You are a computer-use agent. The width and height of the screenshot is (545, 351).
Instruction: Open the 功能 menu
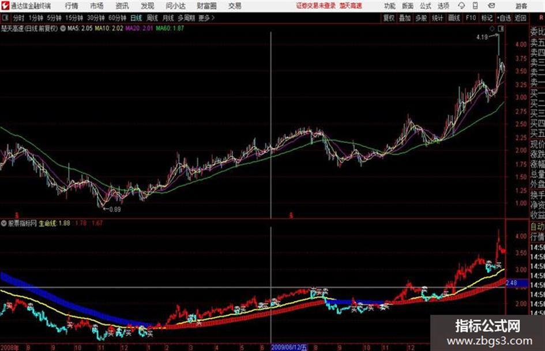click(x=390, y=6)
